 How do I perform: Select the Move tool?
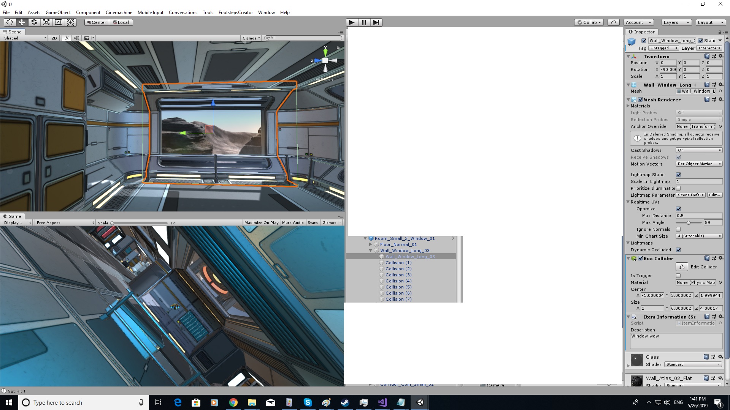[22, 22]
